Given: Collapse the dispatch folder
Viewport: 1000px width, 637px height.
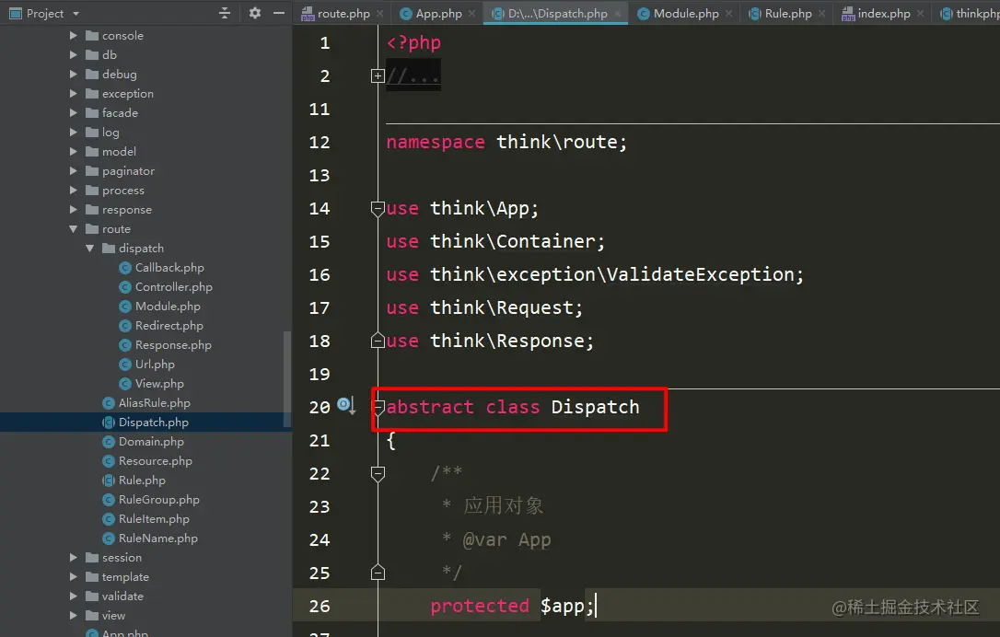Looking at the screenshot, I should pos(90,248).
